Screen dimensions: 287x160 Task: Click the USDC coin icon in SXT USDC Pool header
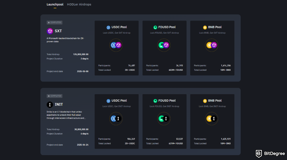pos(108,27)
